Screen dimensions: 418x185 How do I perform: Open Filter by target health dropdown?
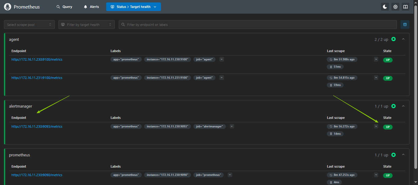(x=87, y=25)
